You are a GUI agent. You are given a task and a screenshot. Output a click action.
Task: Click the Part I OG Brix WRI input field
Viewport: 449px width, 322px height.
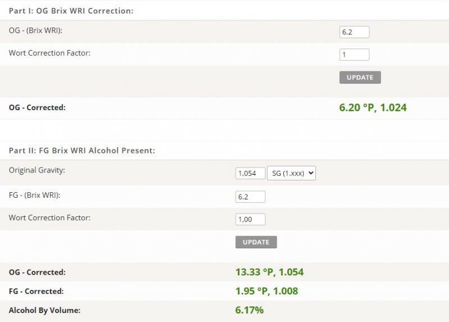coord(354,32)
